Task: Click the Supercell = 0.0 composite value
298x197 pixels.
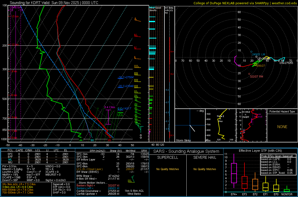Action: 61,184
